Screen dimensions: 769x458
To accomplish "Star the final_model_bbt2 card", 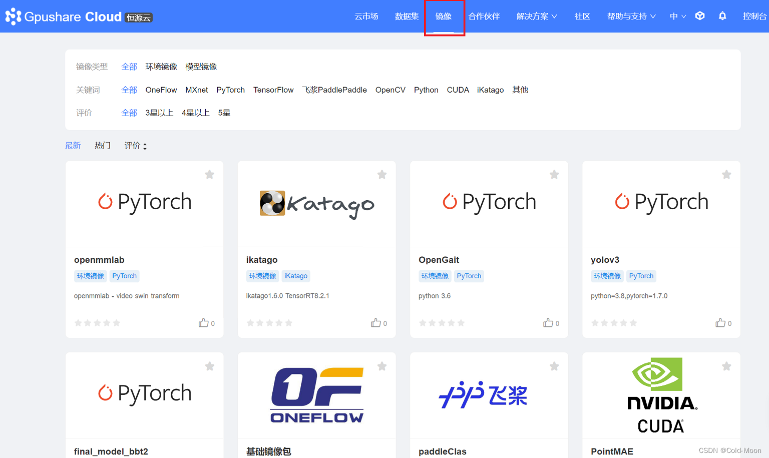I will (210, 366).
